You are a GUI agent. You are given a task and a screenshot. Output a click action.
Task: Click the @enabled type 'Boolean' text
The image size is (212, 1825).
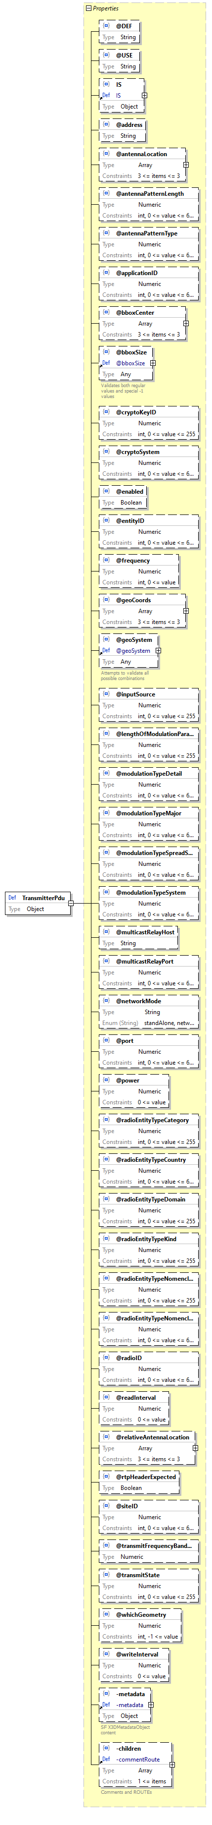pyautogui.click(x=131, y=502)
